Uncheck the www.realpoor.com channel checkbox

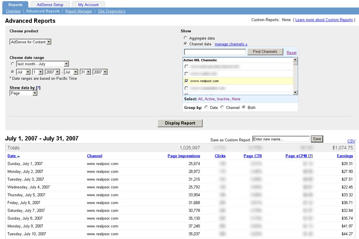pos(186,81)
